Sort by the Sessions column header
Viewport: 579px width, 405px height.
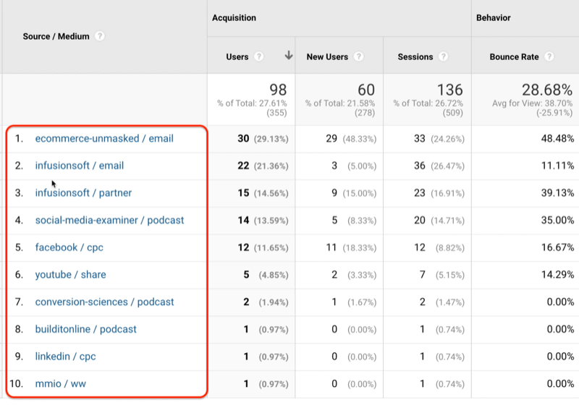click(x=415, y=57)
